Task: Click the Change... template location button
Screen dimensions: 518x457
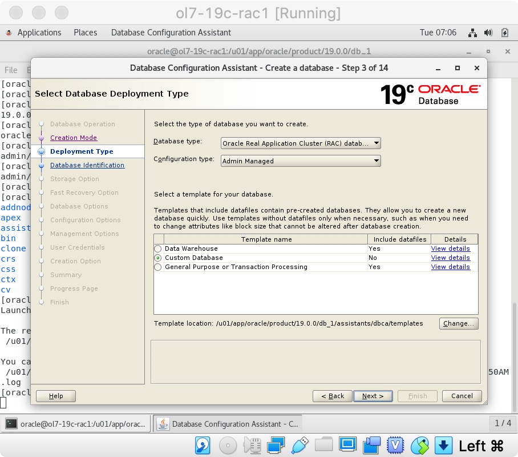Action: click(x=459, y=323)
